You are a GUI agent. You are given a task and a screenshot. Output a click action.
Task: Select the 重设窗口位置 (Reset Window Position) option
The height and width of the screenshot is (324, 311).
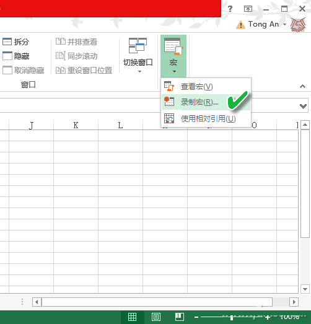click(84, 70)
